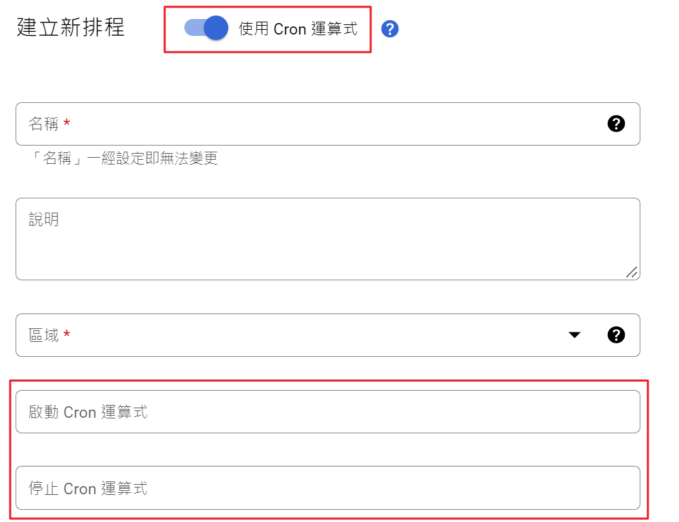Click the 建立新排程 page heading
Screen dimensions: 679x522
pyautogui.click(x=70, y=28)
